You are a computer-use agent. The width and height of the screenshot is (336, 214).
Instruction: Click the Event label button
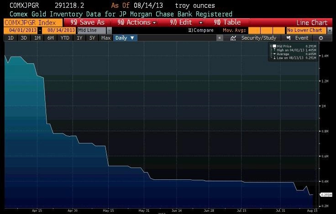(x=302, y=38)
